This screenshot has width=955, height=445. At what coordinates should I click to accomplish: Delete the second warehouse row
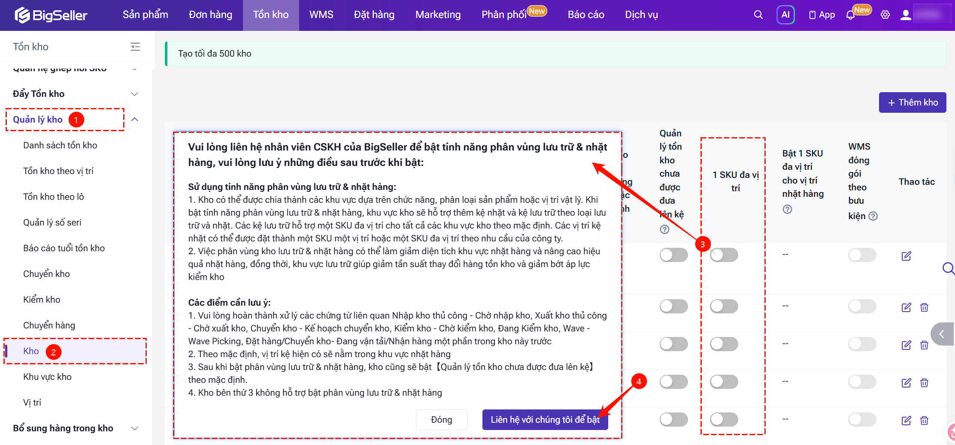pyautogui.click(x=924, y=307)
